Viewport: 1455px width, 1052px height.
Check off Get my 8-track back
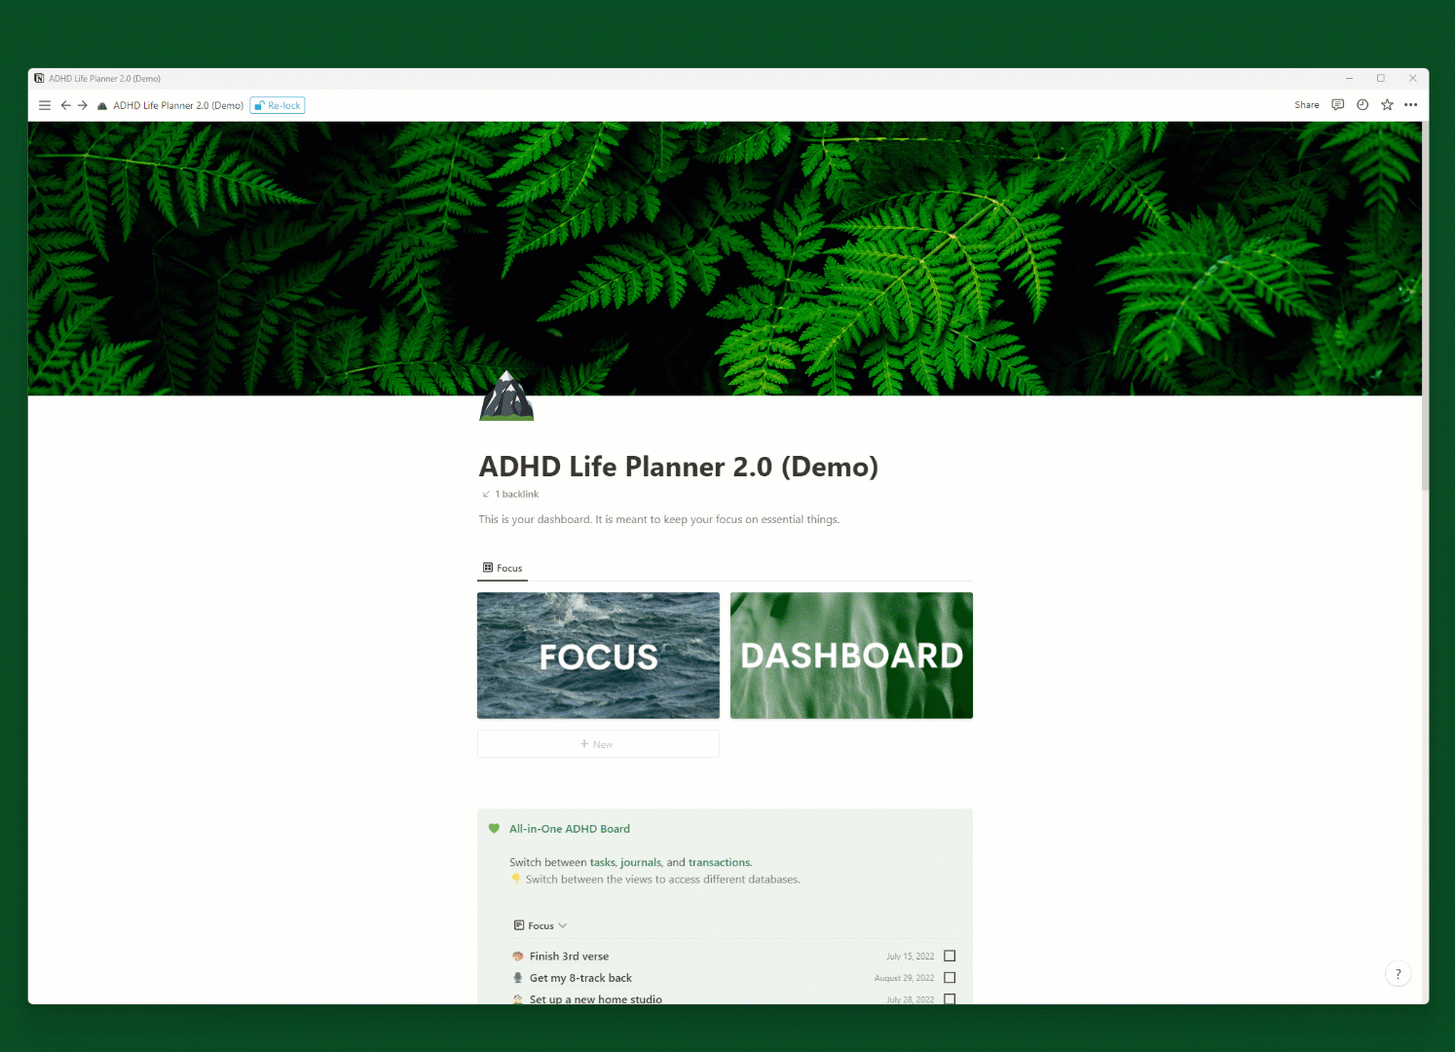click(x=950, y=978)
